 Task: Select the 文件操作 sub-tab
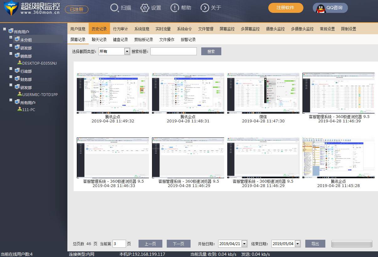tap(167, 40)
